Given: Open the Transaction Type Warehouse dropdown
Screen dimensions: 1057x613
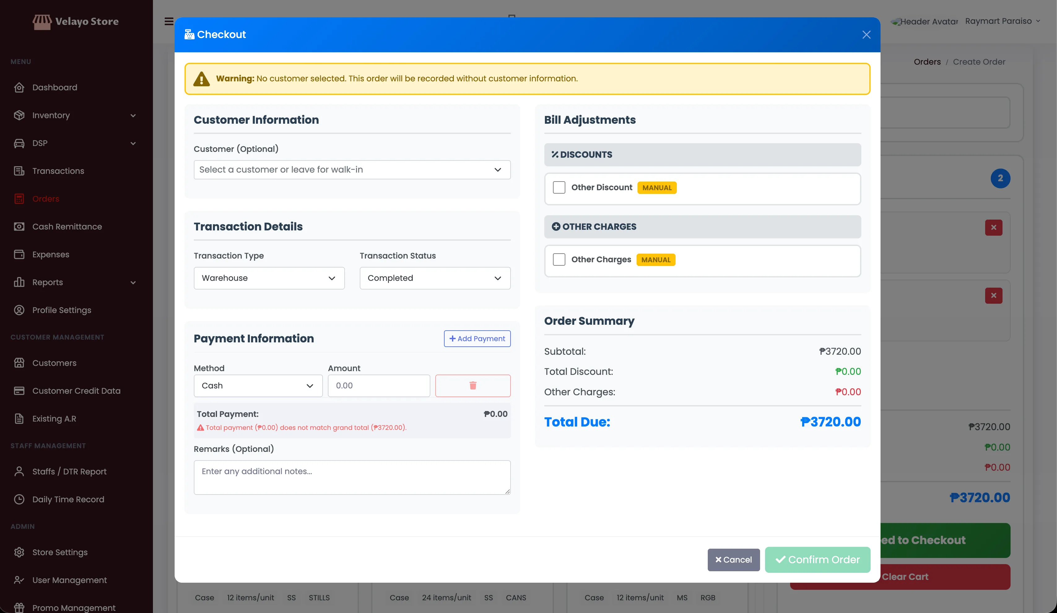Looking at the screenshot, I should (x=269, y=278).
